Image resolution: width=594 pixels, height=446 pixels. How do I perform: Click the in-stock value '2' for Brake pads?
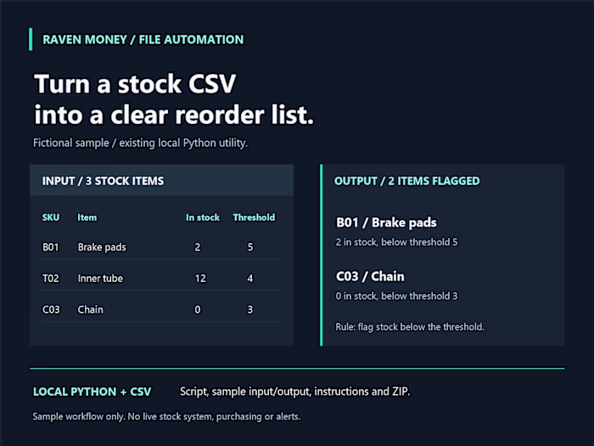pyautogui.click(x=198, y=247)
